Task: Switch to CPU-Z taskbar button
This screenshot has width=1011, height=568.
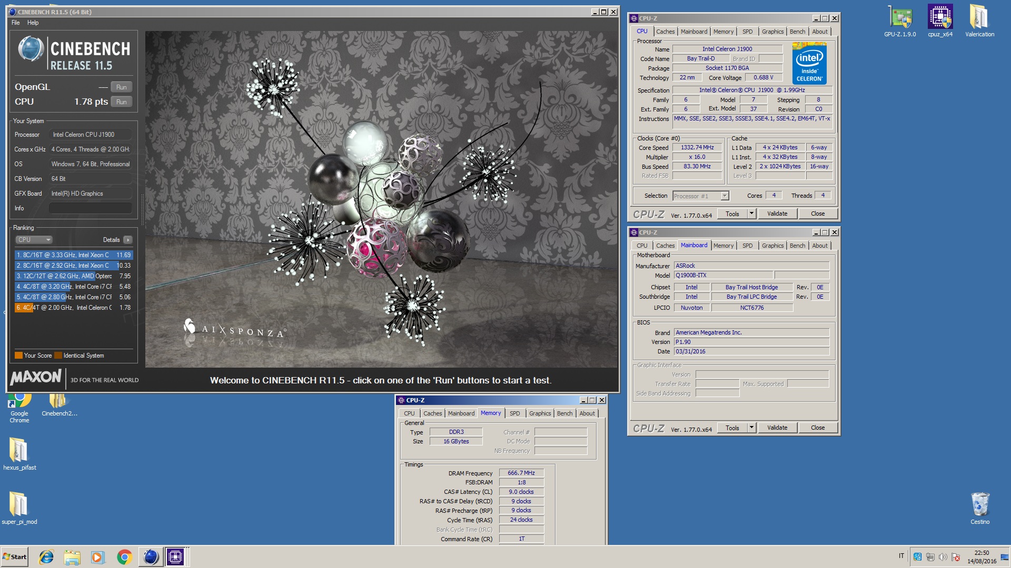Action: coord(175,557)
